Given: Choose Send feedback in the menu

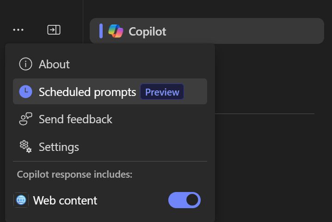Looking at the screenshot, I should pos(75,119).
